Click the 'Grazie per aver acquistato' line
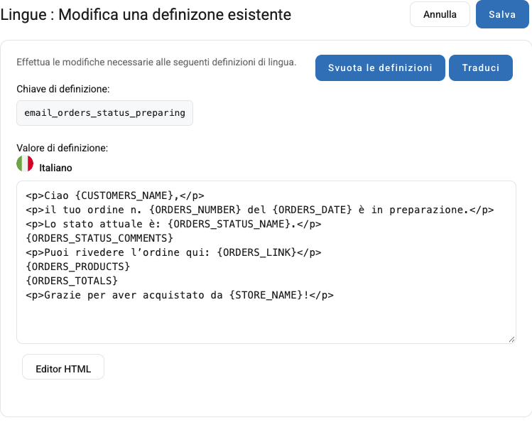 click(x=180, y=295)
